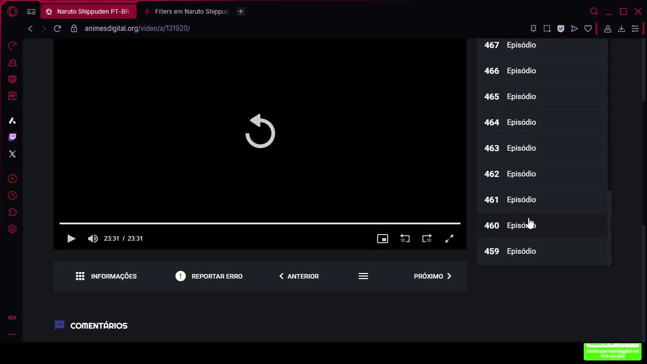The width and height of the screenshot is (647, 364).
Task: Go to Anterior episode
Action: [x=299, y=276]
